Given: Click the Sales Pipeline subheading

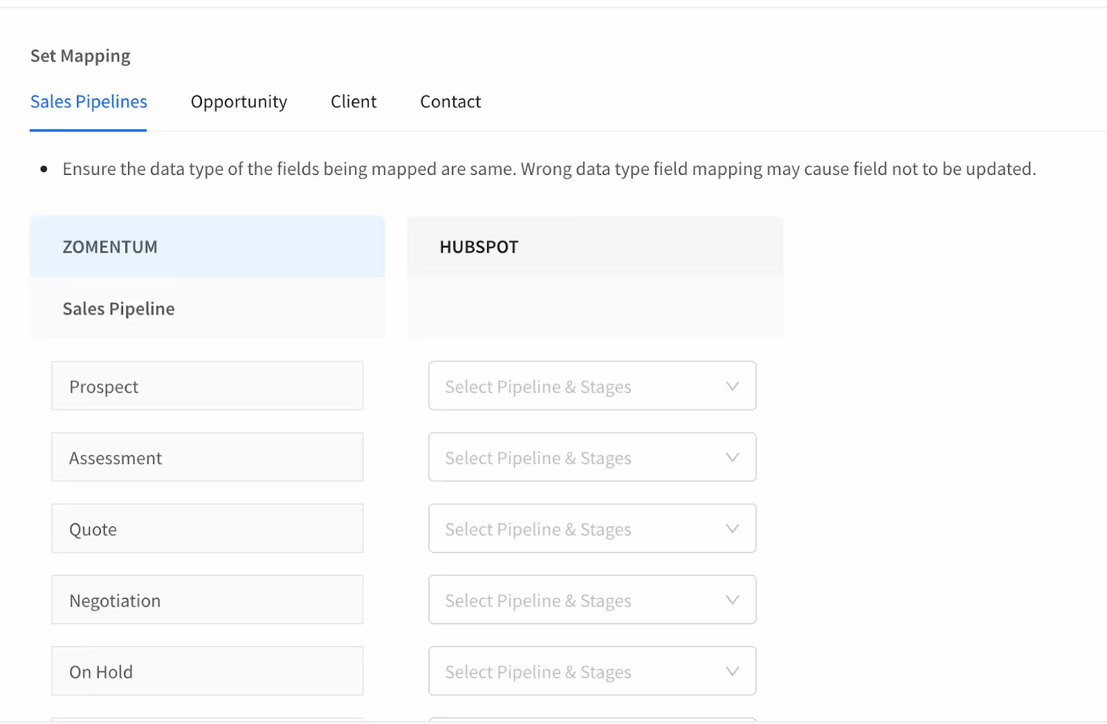Looking at the screenshot, I should (x=118, y=308).
